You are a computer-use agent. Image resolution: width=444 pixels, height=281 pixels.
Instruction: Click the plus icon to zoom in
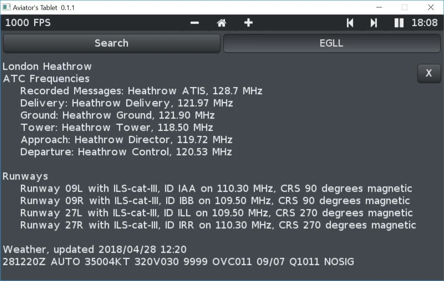(x=248, y=23)
